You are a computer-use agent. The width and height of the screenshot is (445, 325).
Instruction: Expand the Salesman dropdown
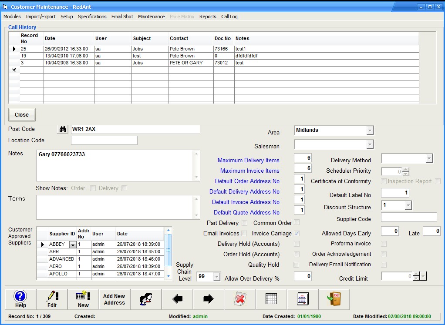tap(369, 144)
